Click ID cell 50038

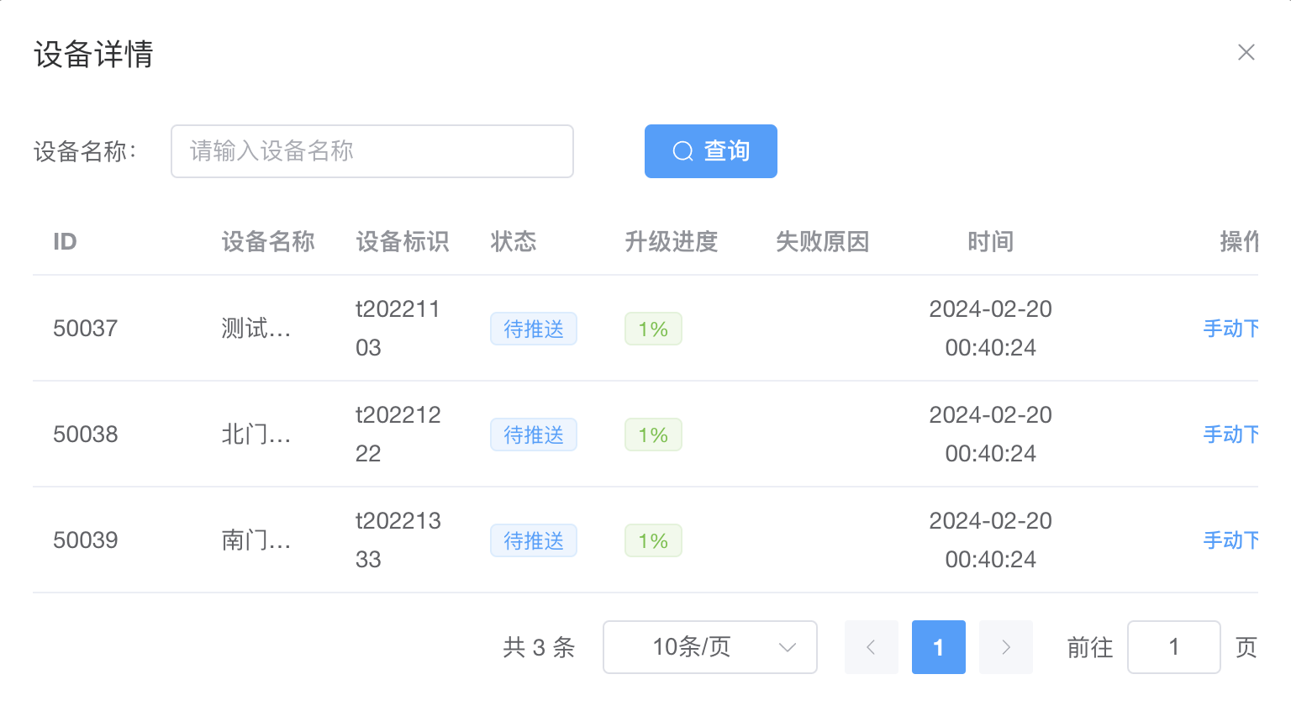[86, 435]
